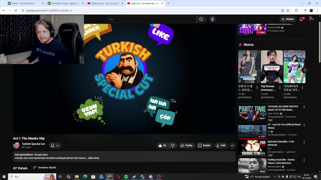Open Windows Start menu

4,177
